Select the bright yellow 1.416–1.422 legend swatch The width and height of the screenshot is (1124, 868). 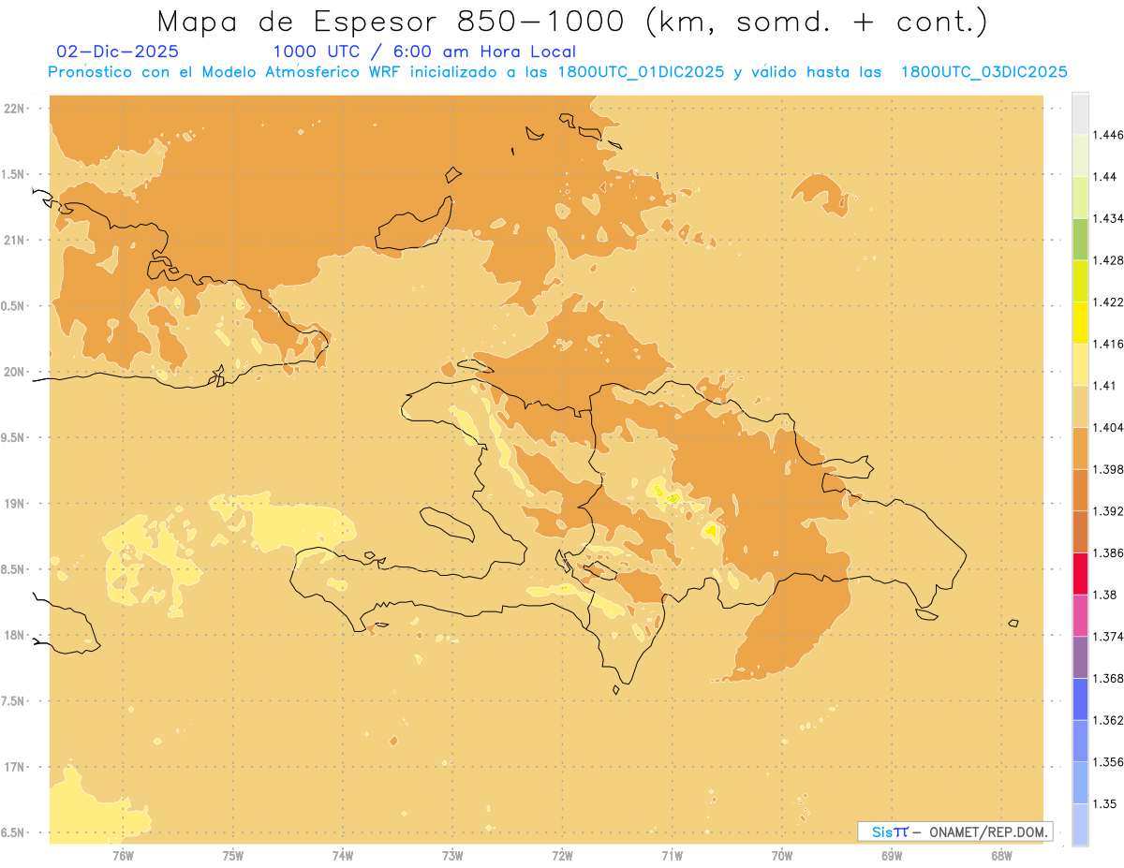[x=1080, y=323]
